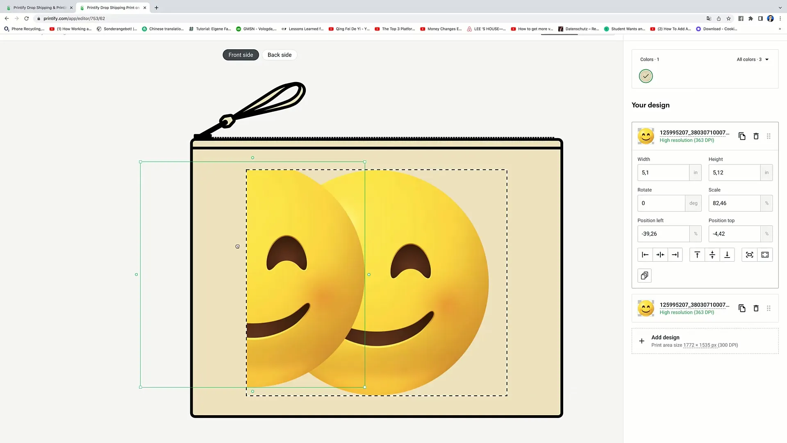Screen dimensions: 787x443
Task: Click Add design to upload artwork
Action: (x=705, y=341)
